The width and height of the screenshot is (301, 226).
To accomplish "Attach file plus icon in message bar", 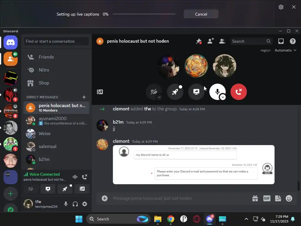I will (105, 198).
